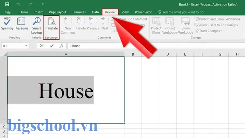
Task: Add a New Comment
Action: pyautogui.click(x=68, y=26)
